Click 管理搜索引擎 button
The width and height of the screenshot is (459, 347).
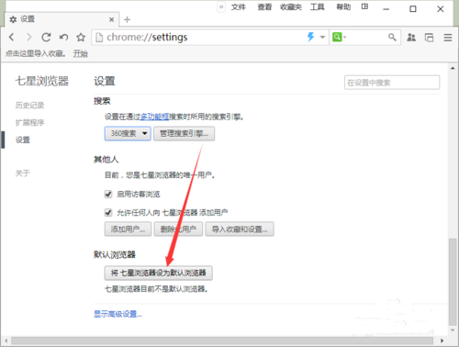point(184,133)
